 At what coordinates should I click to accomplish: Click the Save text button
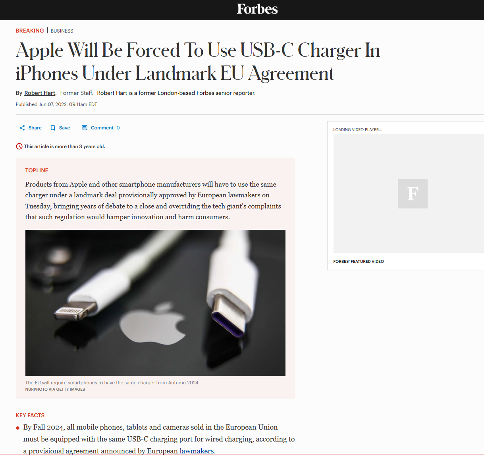[64, 128]
